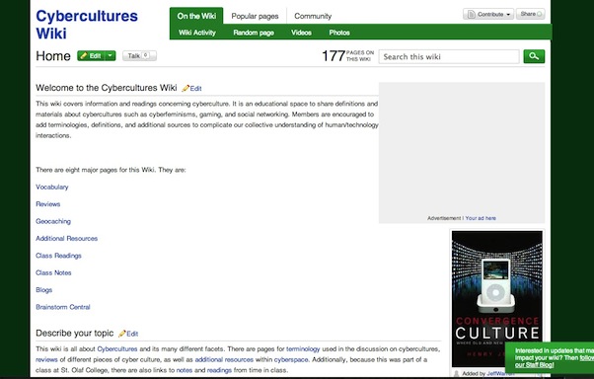Select the On the Wiki tab
Screen dimensions: 594x379
tap(196, 16)
